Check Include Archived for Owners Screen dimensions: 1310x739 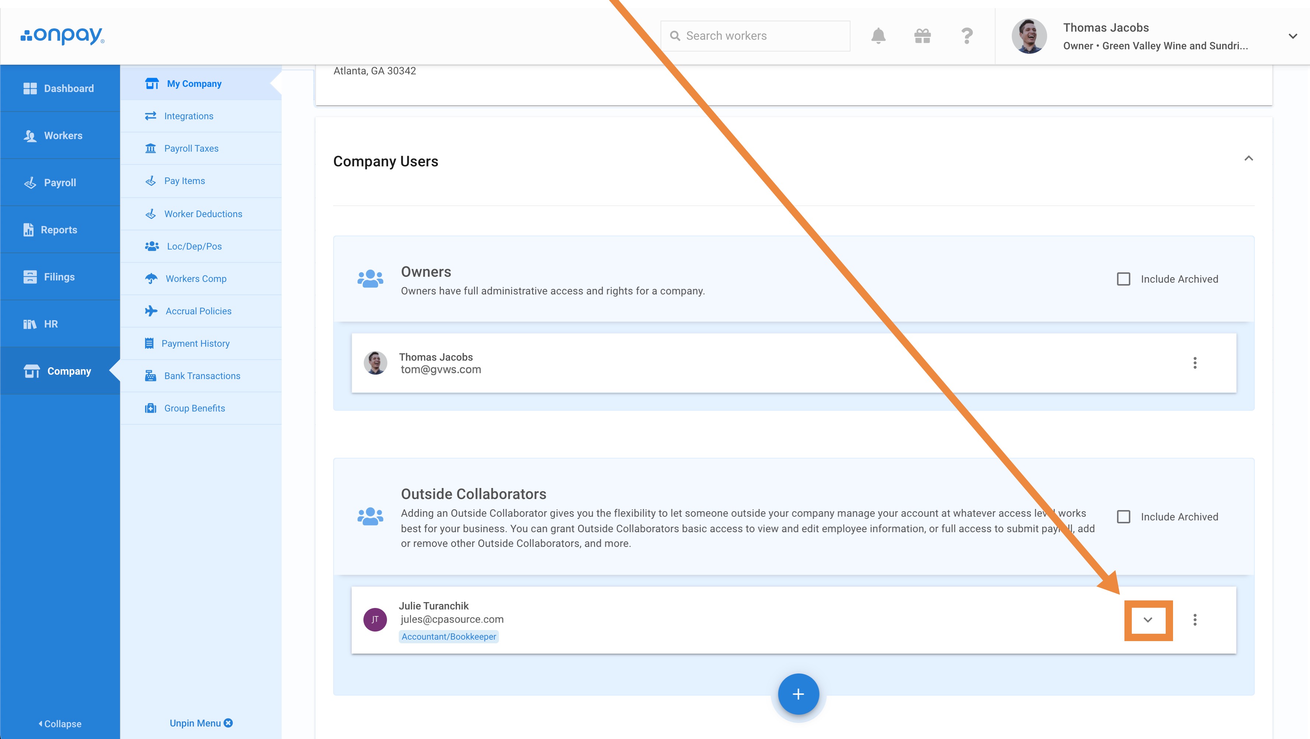1123,279
